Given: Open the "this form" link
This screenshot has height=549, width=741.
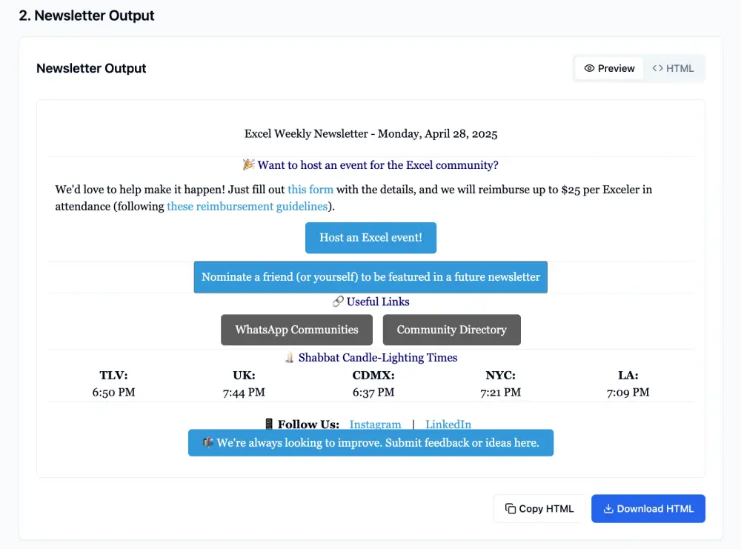Looking at the screenshot, I should click(310, 190).
